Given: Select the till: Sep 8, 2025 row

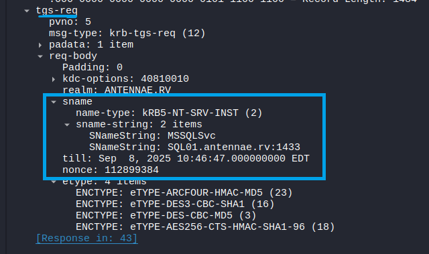Looking at the screenshot, I should point(186,158).
